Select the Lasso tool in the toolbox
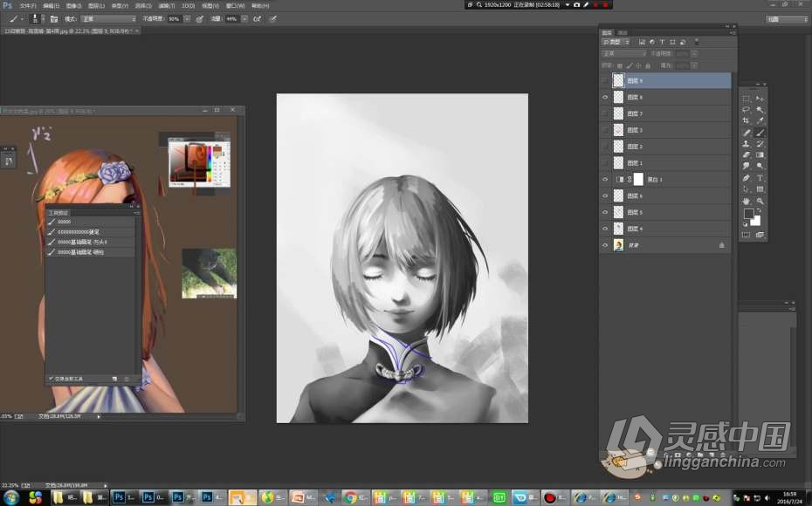812x506 pixels. tap(747, 110)
